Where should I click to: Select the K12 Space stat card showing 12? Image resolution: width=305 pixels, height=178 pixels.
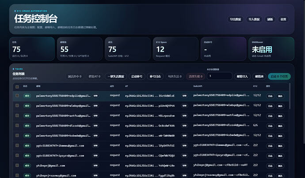tap(175, 49)
